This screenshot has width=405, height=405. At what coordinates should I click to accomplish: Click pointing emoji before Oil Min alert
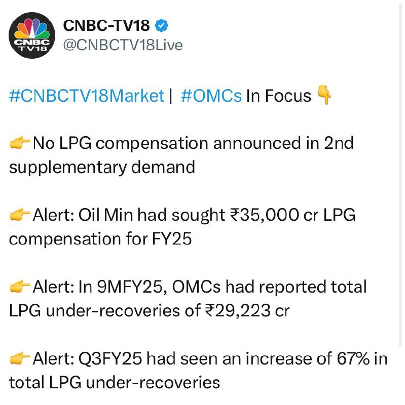click(x=20, y=215)
